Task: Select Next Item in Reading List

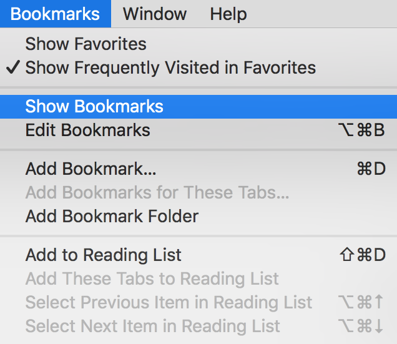Action: click(x=152, y=326)
